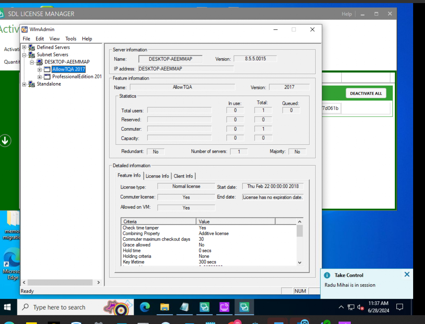The height and width of the screenshot is (324, 425).
Task: Click the taskbar clock showing 11:37 AM
Action: pyautogui.click(x=378, y=307)
